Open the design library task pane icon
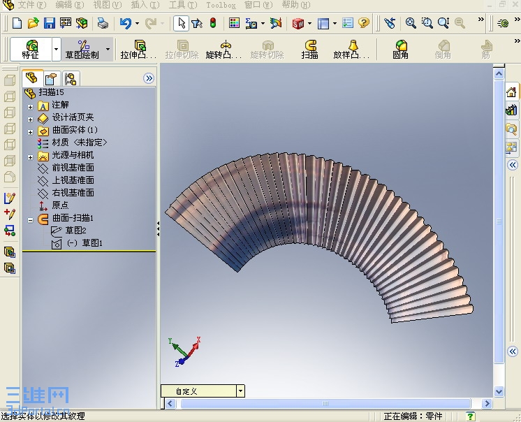 [511, 110]
